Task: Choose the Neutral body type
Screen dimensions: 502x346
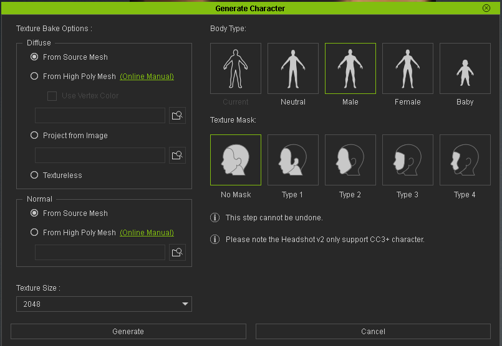Action: pos(293,68)
